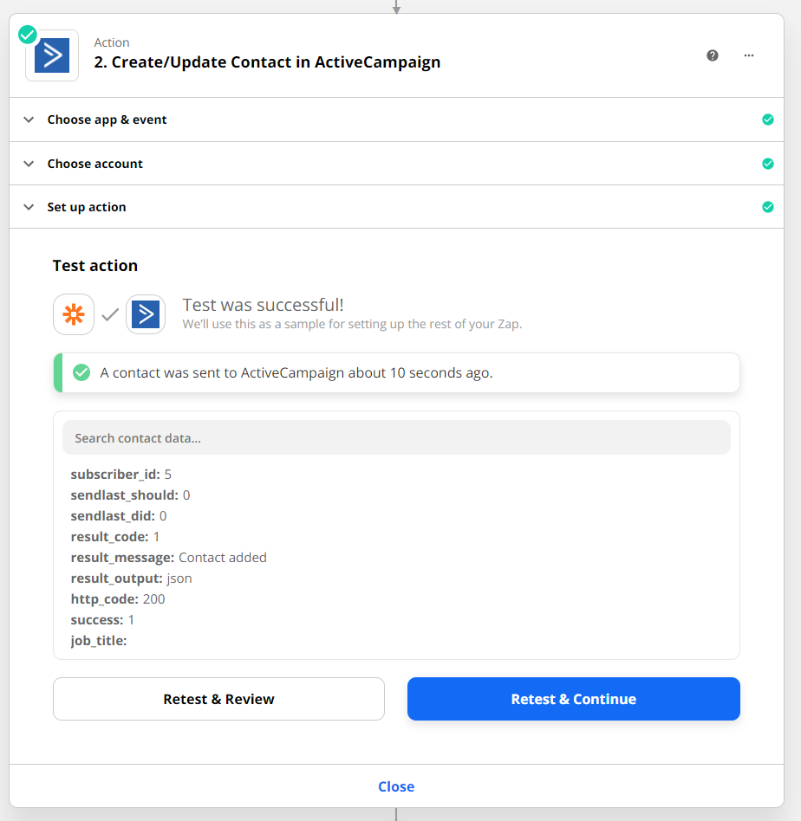Click the green check on Choose account
The width and height of the screenshot is (801, 821).
[x=768, y=164]
